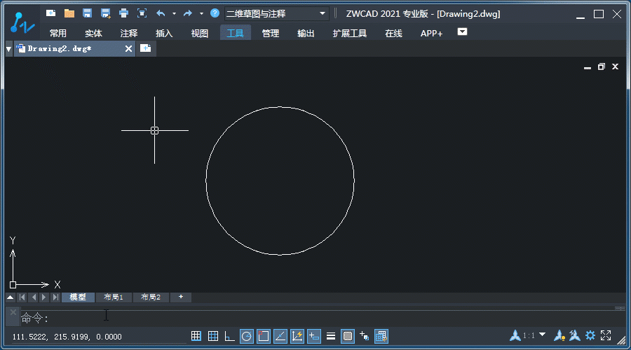Open the 注释 ribbon tab
The width and height of the screenshot is (631, 350).
[x=129, y=33]
